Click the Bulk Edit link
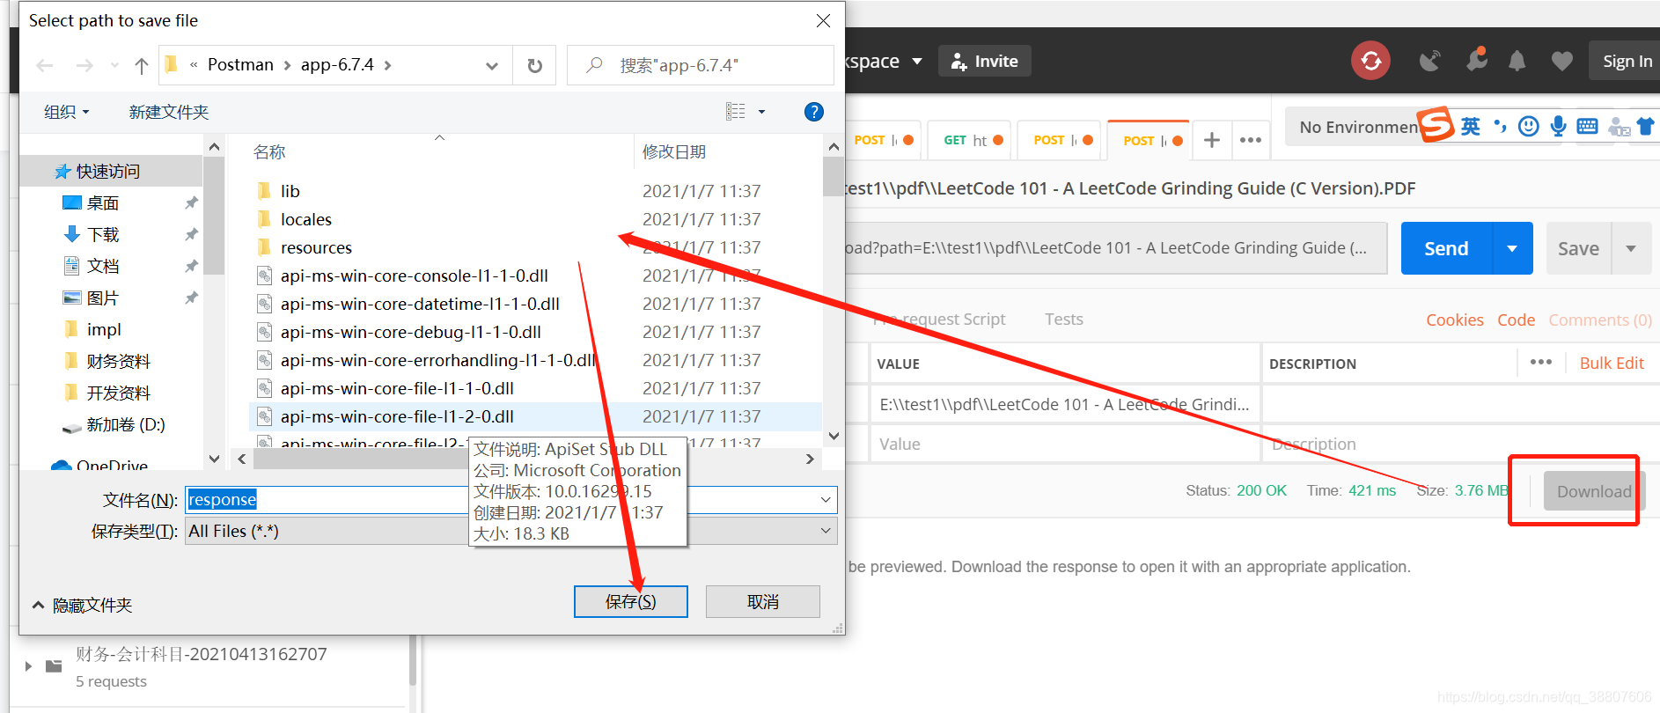1660x713 pixels. tap(1612, 363)
